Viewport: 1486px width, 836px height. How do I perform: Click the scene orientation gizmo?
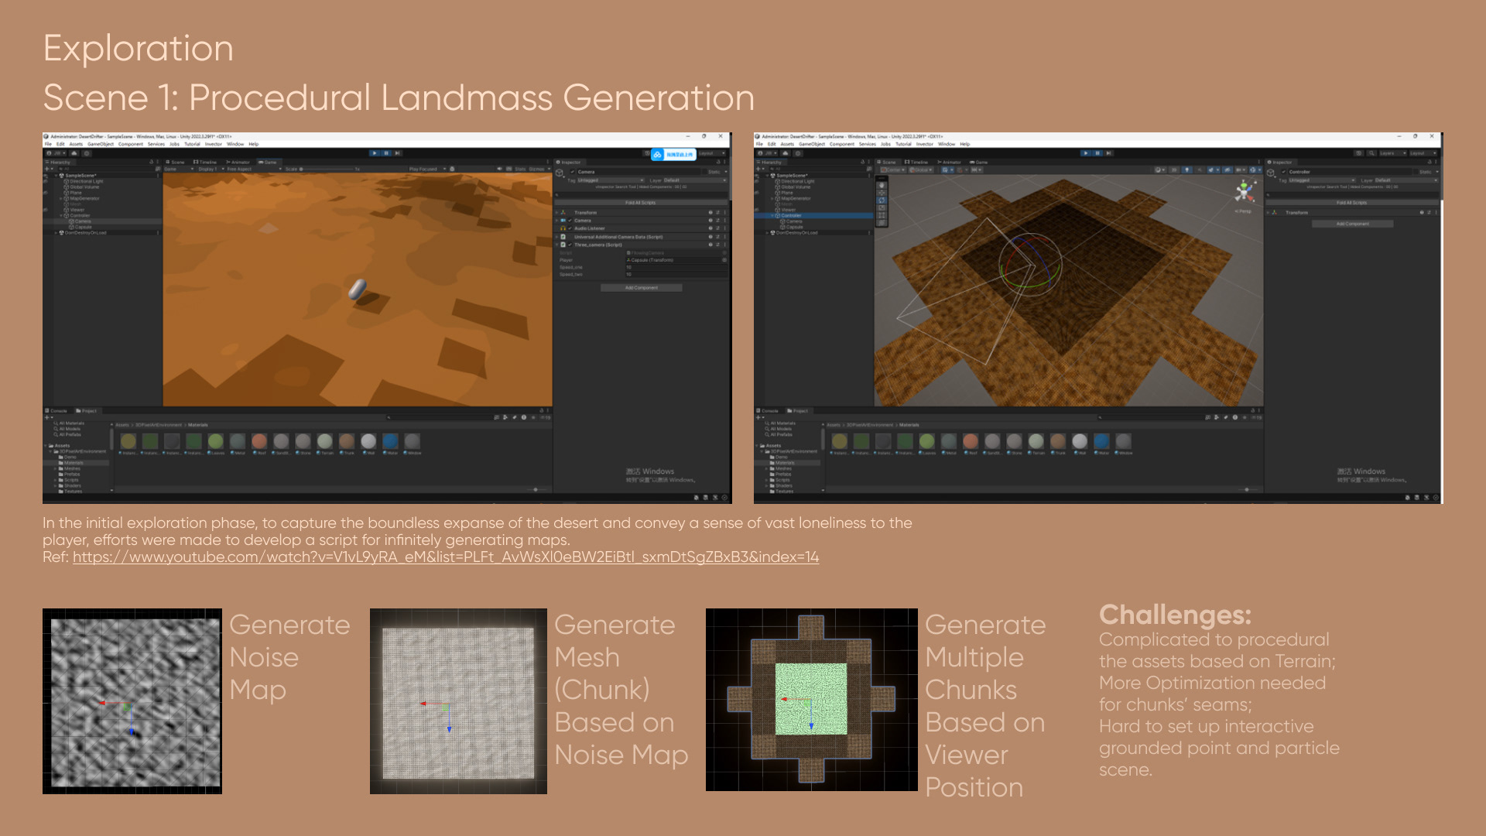1244,191
